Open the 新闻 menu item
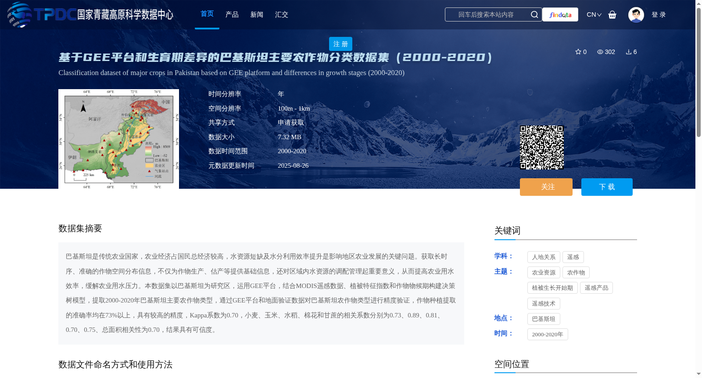 (x=257, y=14)
